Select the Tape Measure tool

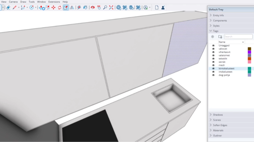(x=79, y=7)
